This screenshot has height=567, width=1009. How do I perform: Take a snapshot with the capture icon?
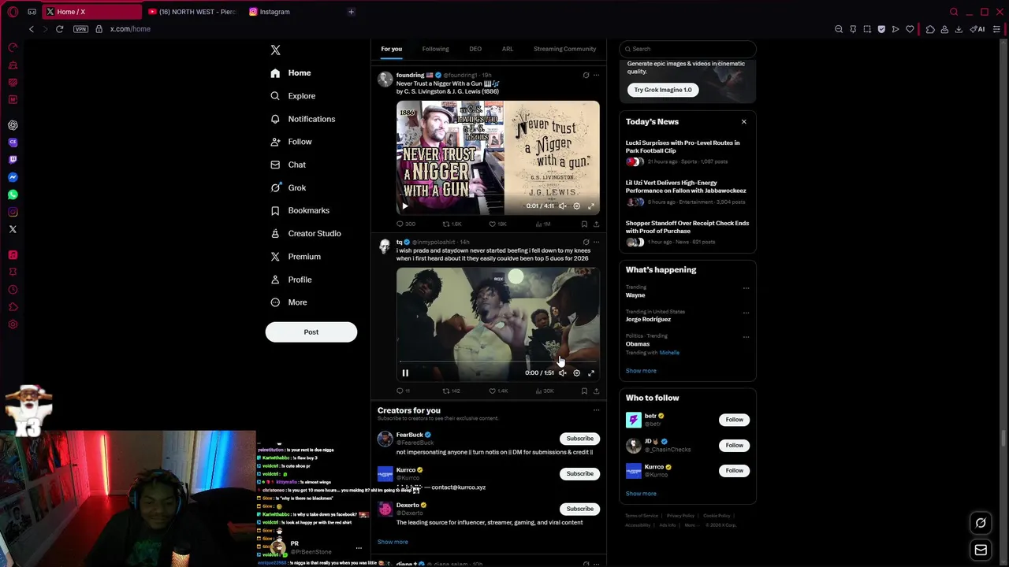click(x=867, y=29)
